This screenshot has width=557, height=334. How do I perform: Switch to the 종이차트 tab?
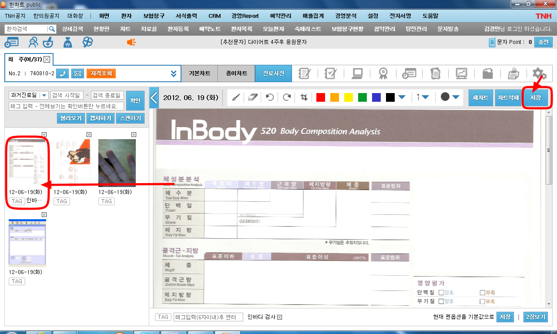[x=237, y=73]
